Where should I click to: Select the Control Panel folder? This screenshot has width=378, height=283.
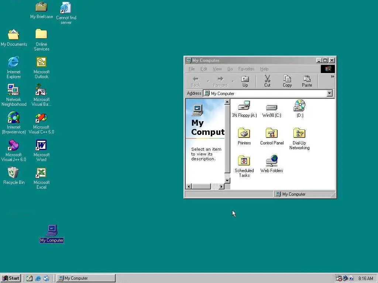click(x=272, y=136)
